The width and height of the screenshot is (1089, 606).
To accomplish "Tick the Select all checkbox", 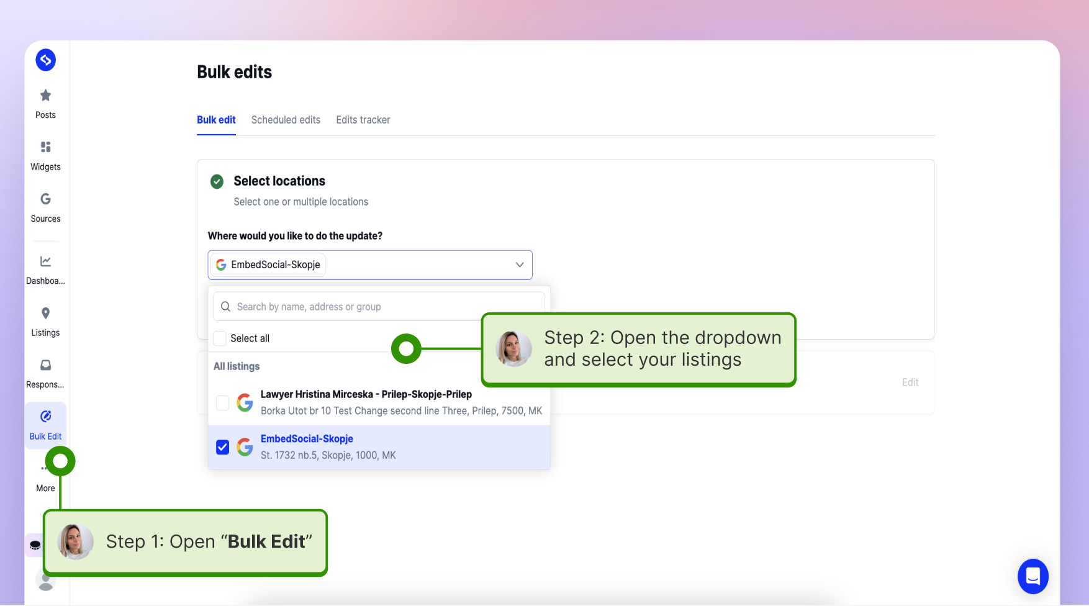I will click(220, 338).
